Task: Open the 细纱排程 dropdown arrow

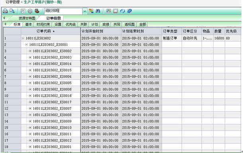Action: tap(85, 11)
